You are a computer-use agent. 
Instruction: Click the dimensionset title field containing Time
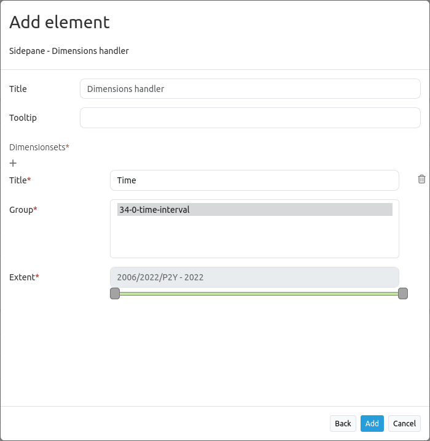coord(254,180)
